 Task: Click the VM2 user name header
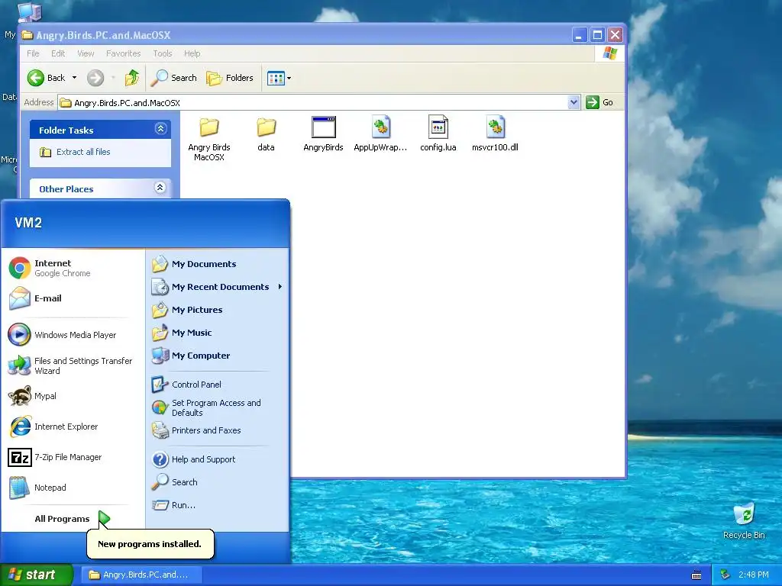coord(28,223)
